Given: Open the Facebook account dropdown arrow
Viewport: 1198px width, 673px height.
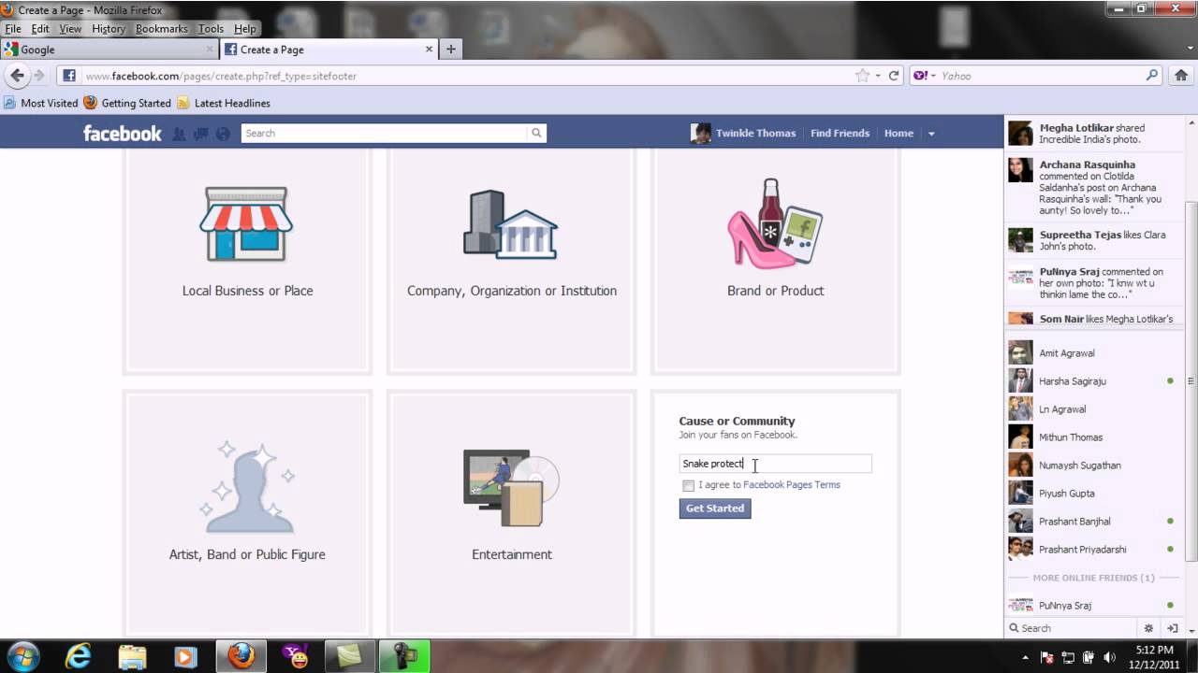Looking at the screenshot, I should [x=931, y=134].
